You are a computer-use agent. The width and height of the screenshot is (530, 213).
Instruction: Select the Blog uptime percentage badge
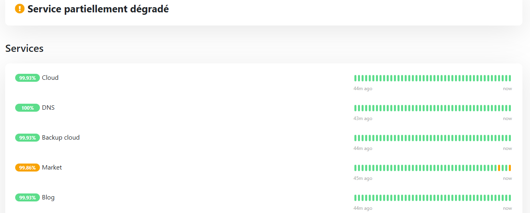click(28, 197)
